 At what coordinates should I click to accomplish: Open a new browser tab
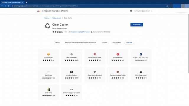(x=27, y=2)
